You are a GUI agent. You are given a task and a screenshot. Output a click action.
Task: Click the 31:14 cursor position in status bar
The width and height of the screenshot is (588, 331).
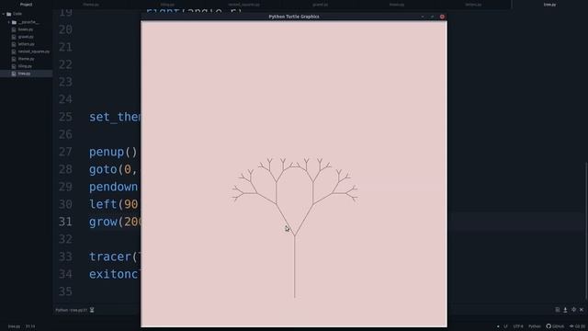30,326
